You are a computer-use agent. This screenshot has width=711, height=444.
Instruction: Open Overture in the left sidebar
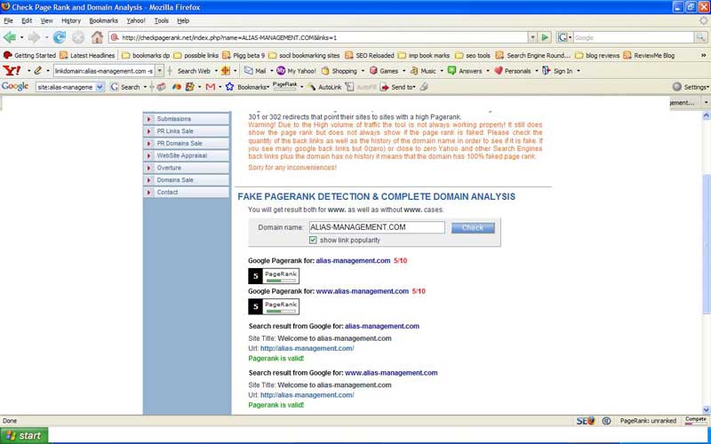pos(187,168)
